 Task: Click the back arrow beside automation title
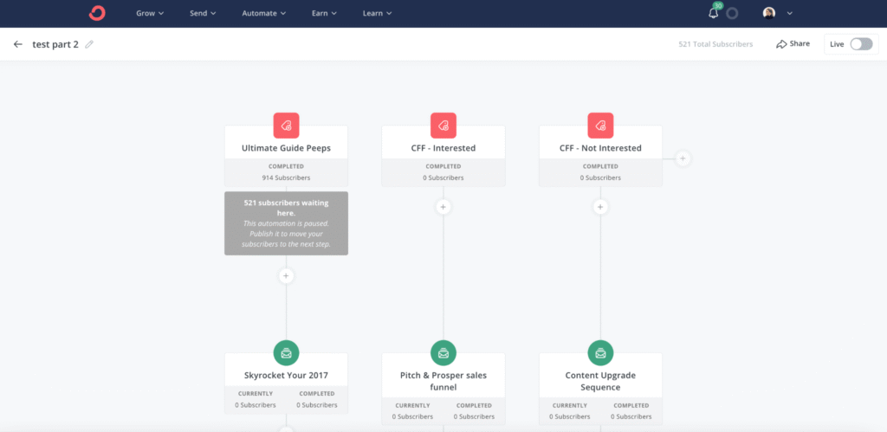tap(18, 44)
